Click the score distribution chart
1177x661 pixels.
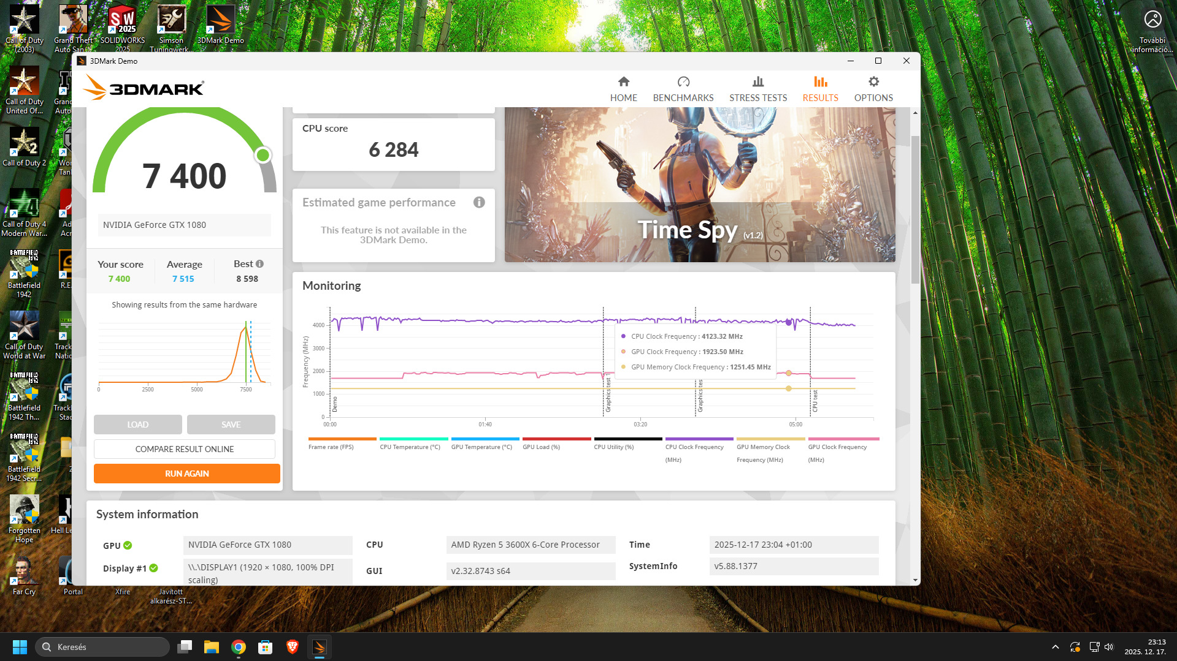[x=185, y=355]
